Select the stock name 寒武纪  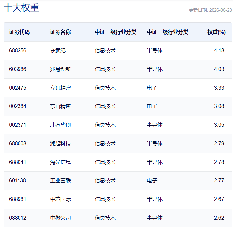pyautogui.click(x=58, y=50)
